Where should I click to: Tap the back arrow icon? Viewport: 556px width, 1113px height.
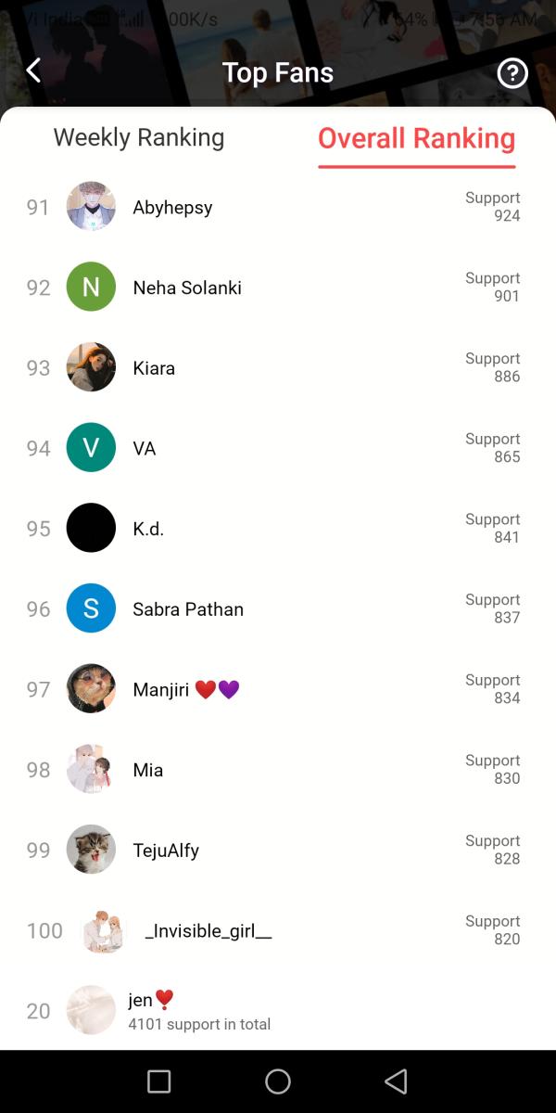click(x=33, y=70)
